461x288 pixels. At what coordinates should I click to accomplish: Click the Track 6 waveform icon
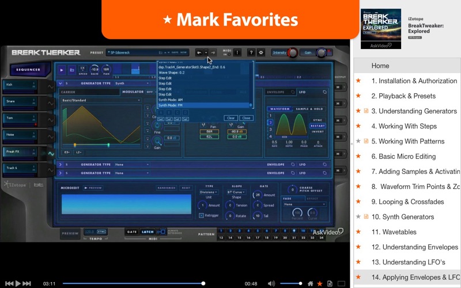click(x=51, y=170)
